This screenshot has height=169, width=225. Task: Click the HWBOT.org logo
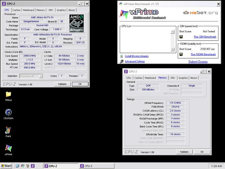201,13
